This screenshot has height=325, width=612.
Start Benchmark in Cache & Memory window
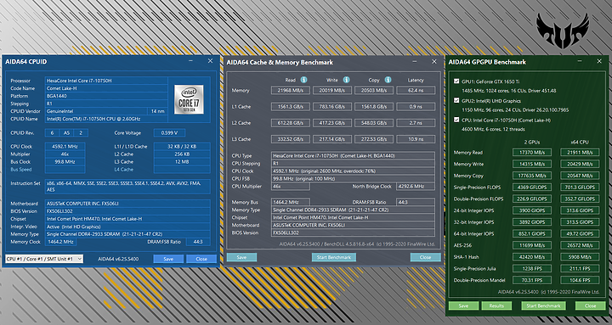[334, 257]
